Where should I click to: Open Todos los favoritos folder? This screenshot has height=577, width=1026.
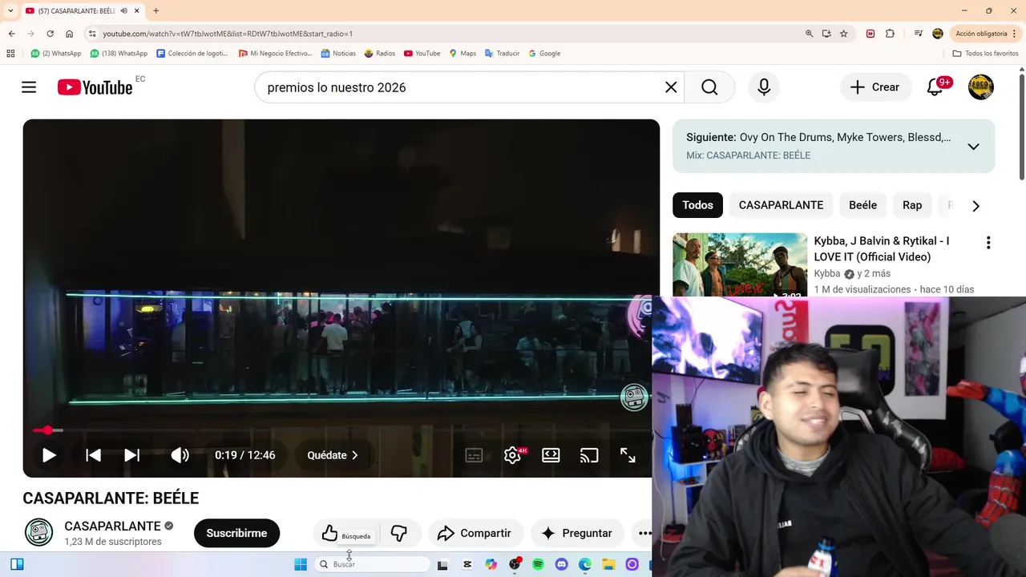[985, 54]
